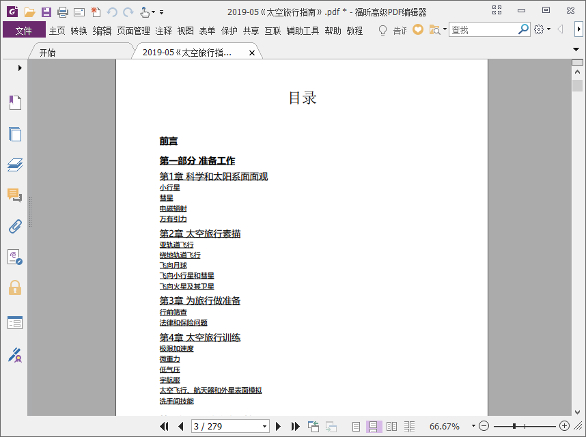Go to the first page
The width and height of the screenshot is (586, 437).
coord(164,426)
